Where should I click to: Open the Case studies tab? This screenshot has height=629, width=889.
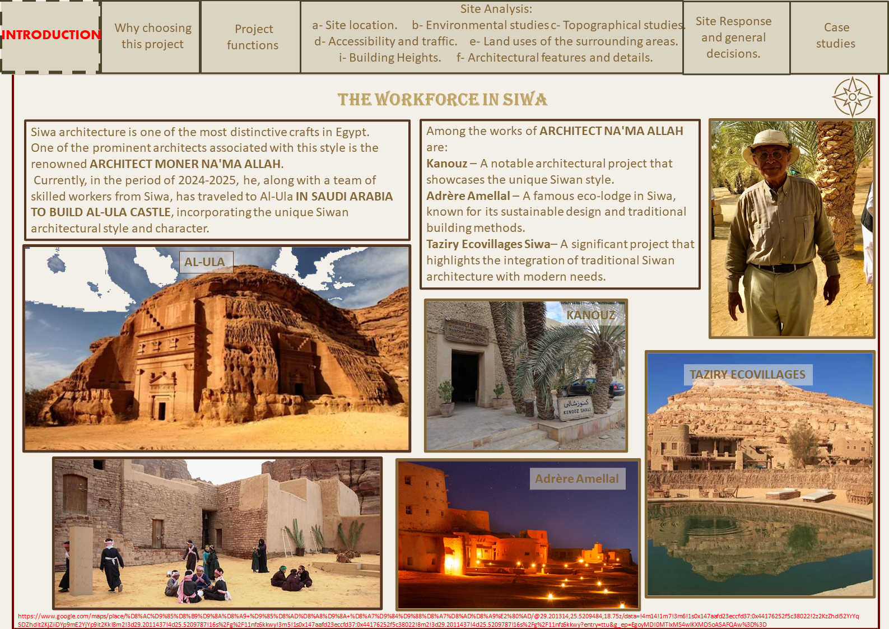(839, 37)
